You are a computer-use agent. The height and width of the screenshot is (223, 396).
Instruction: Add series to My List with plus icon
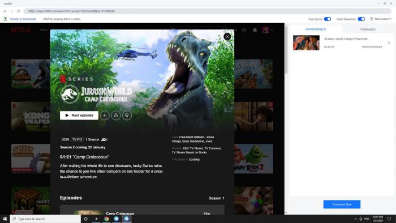tap(105, 115)
